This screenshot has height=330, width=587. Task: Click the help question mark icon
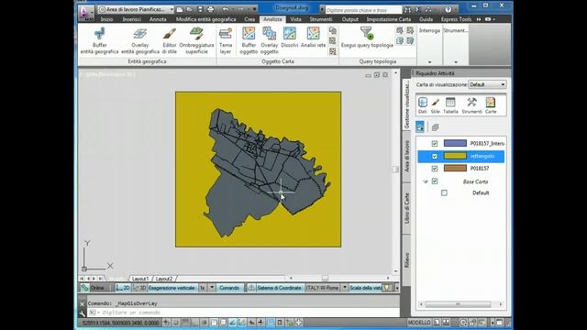449,10
